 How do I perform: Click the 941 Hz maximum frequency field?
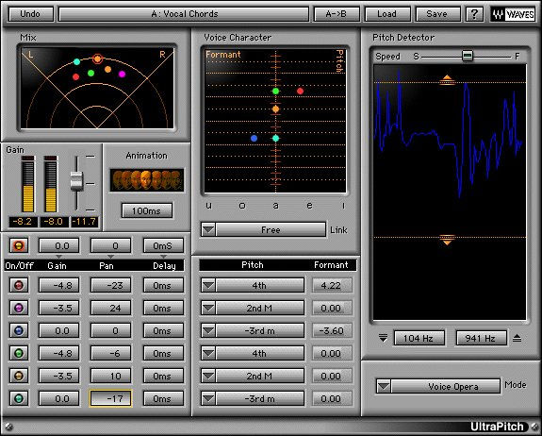[481, 338]
